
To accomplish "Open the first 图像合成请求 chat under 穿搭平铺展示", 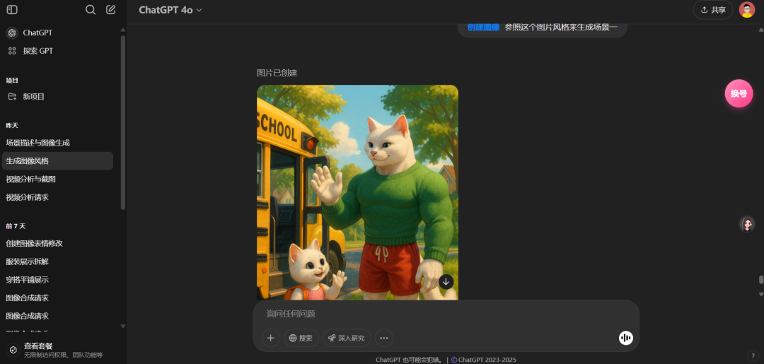I will [x=57, y=298].
